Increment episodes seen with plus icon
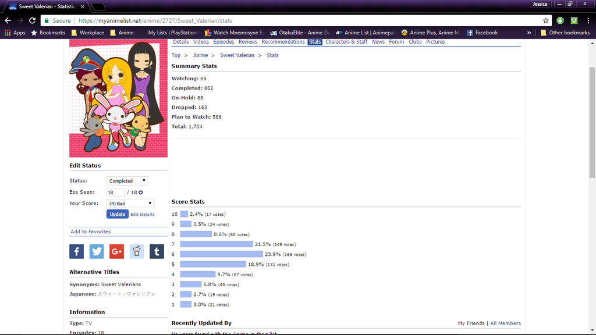Screen dimensions: 596x335 click(x=140, y=193)
